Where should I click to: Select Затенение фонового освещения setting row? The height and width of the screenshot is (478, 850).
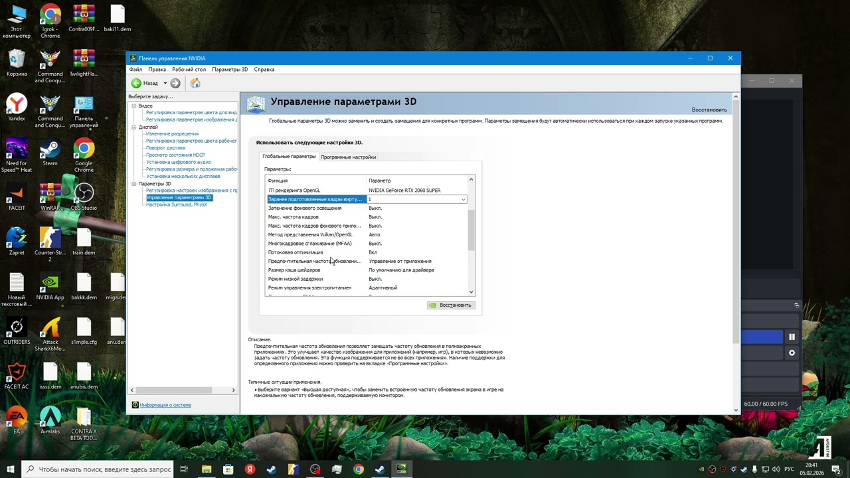367,208
